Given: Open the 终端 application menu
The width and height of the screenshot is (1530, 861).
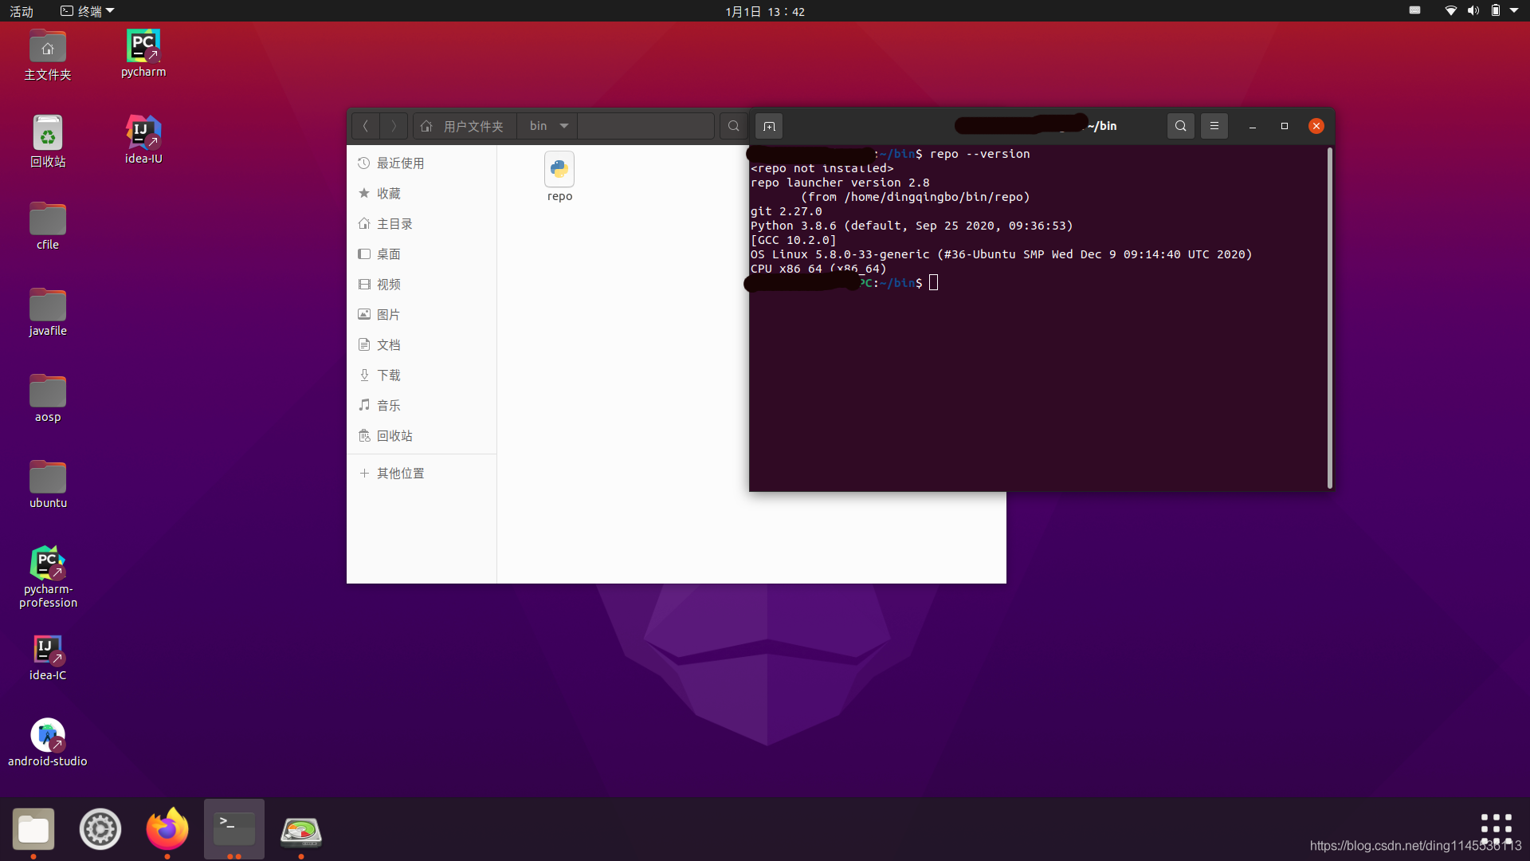Looking at the screenshot, I should point(86,10).
